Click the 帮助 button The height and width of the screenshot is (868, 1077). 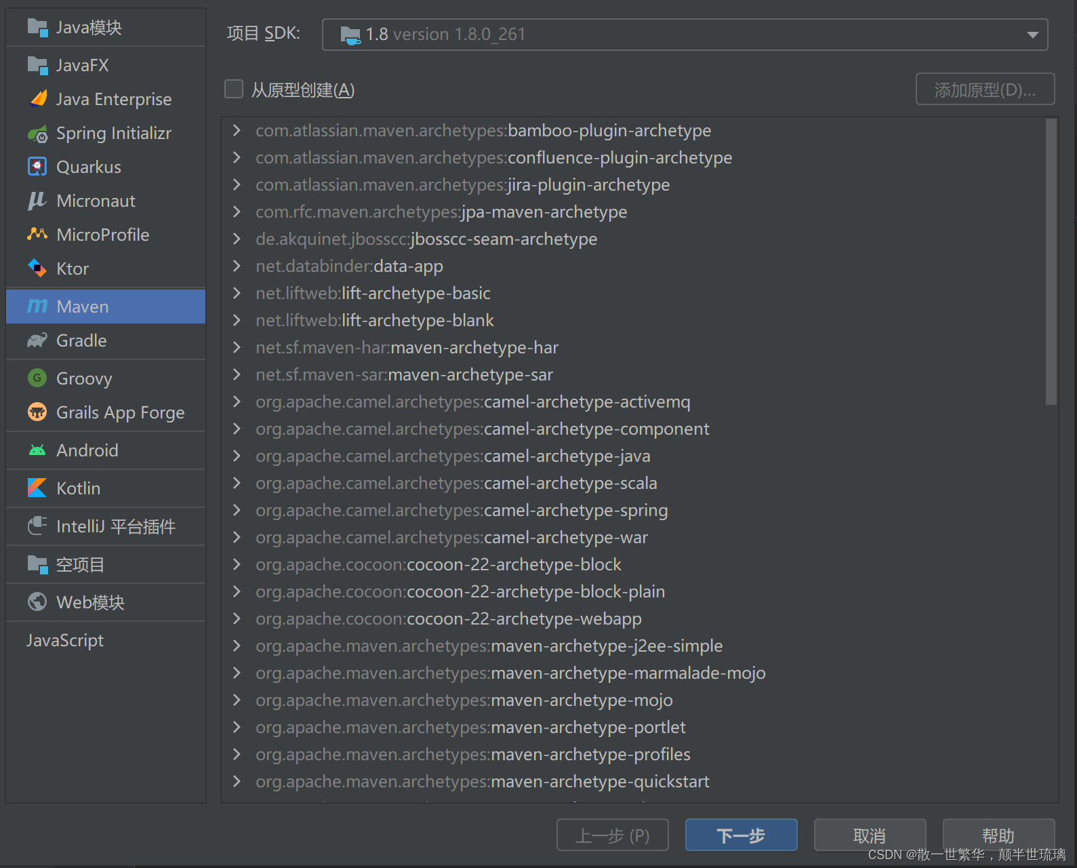click(998, 835)
